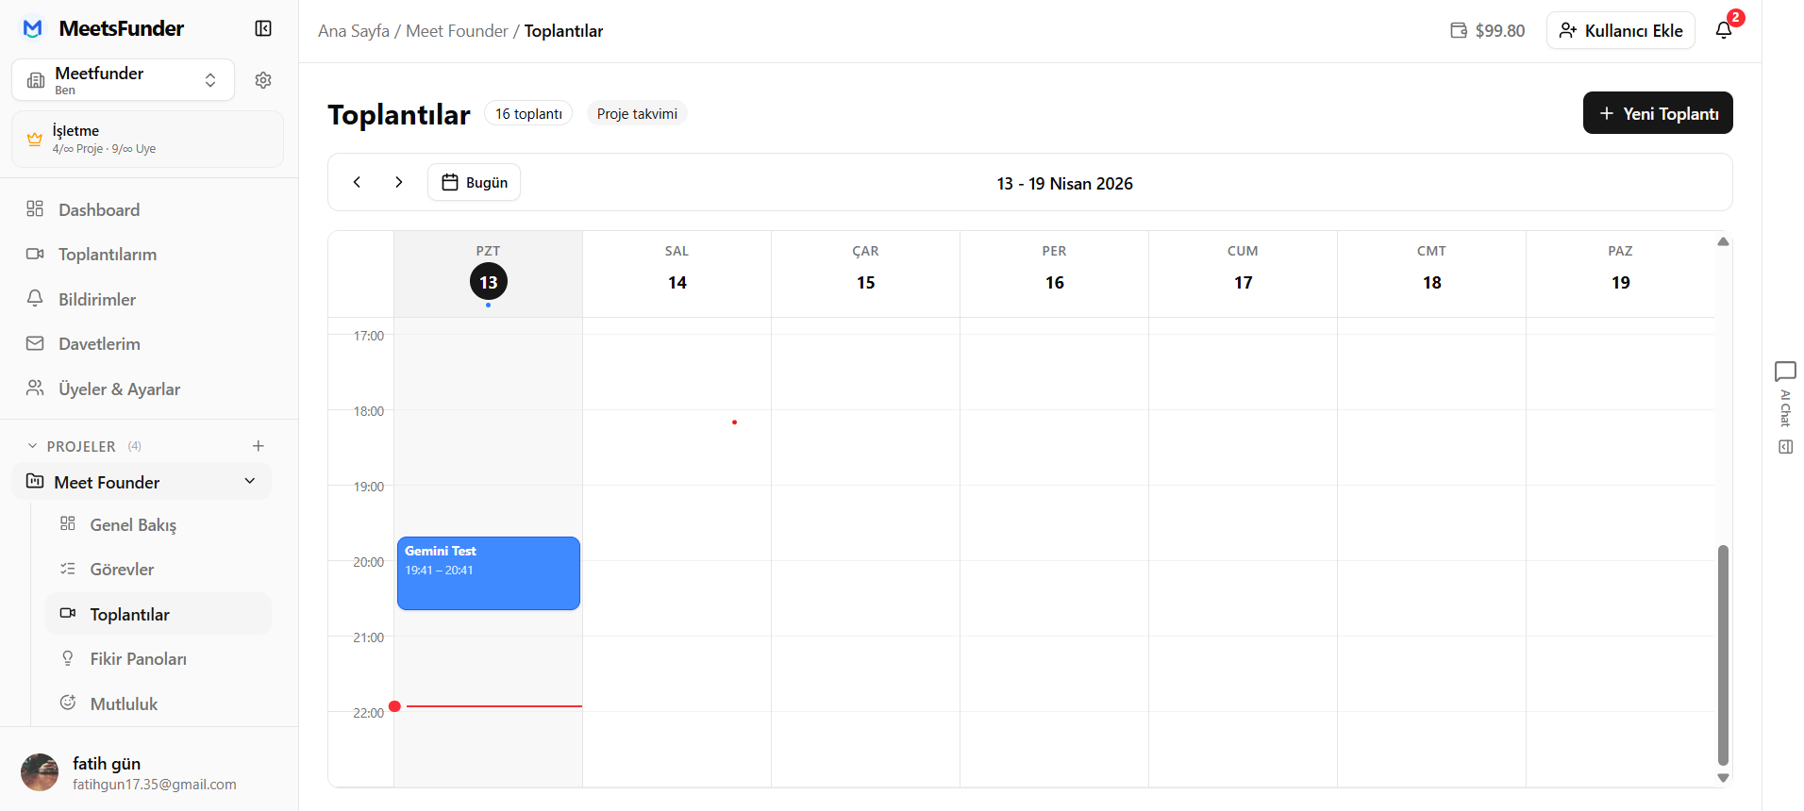Open workspace settings gear icon
The width and height of the screenshot is (1804, 811).
[263, 80]
